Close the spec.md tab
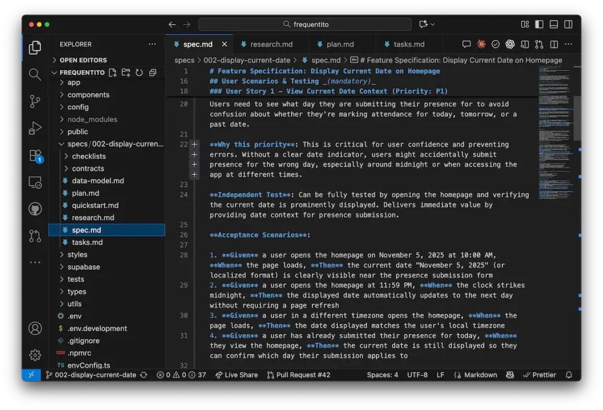This screenshot has height=410, width=603. tap(224, 44)
